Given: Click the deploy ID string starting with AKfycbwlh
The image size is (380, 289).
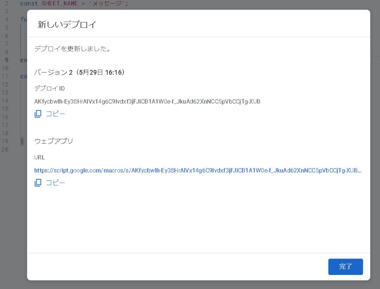Looking at the screenshot, I should pos(147,102).
